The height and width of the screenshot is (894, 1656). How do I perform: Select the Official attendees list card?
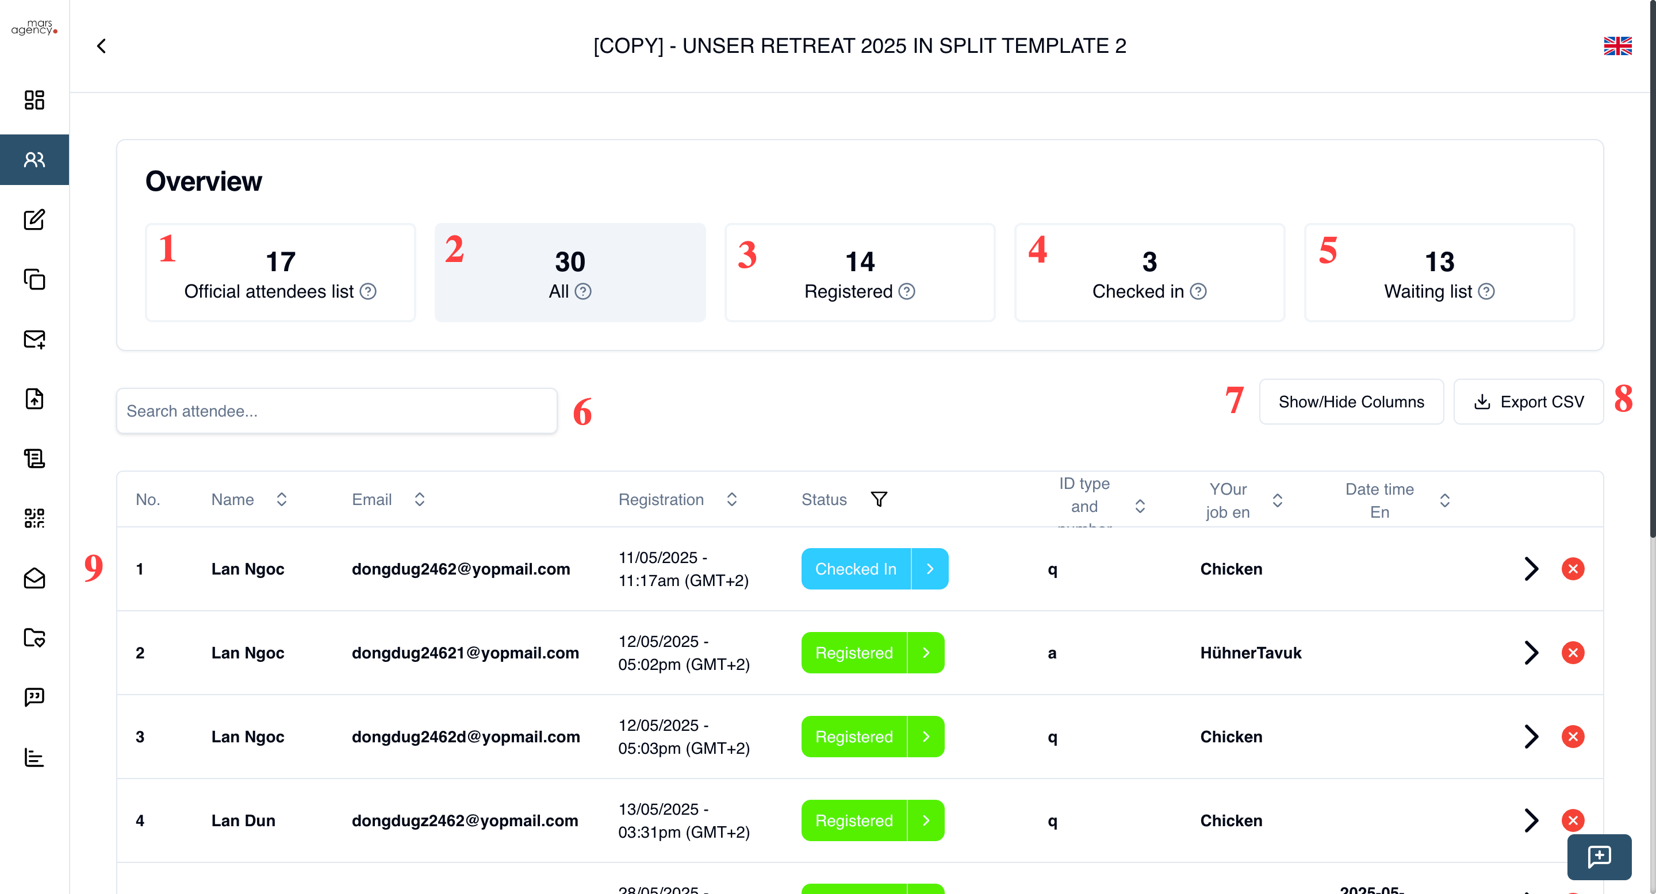click(x=280, y=273)
